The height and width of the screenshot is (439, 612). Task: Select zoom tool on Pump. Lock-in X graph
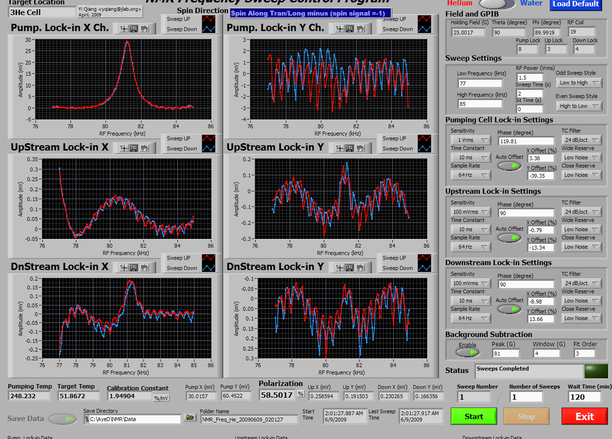tap(134, 29)
